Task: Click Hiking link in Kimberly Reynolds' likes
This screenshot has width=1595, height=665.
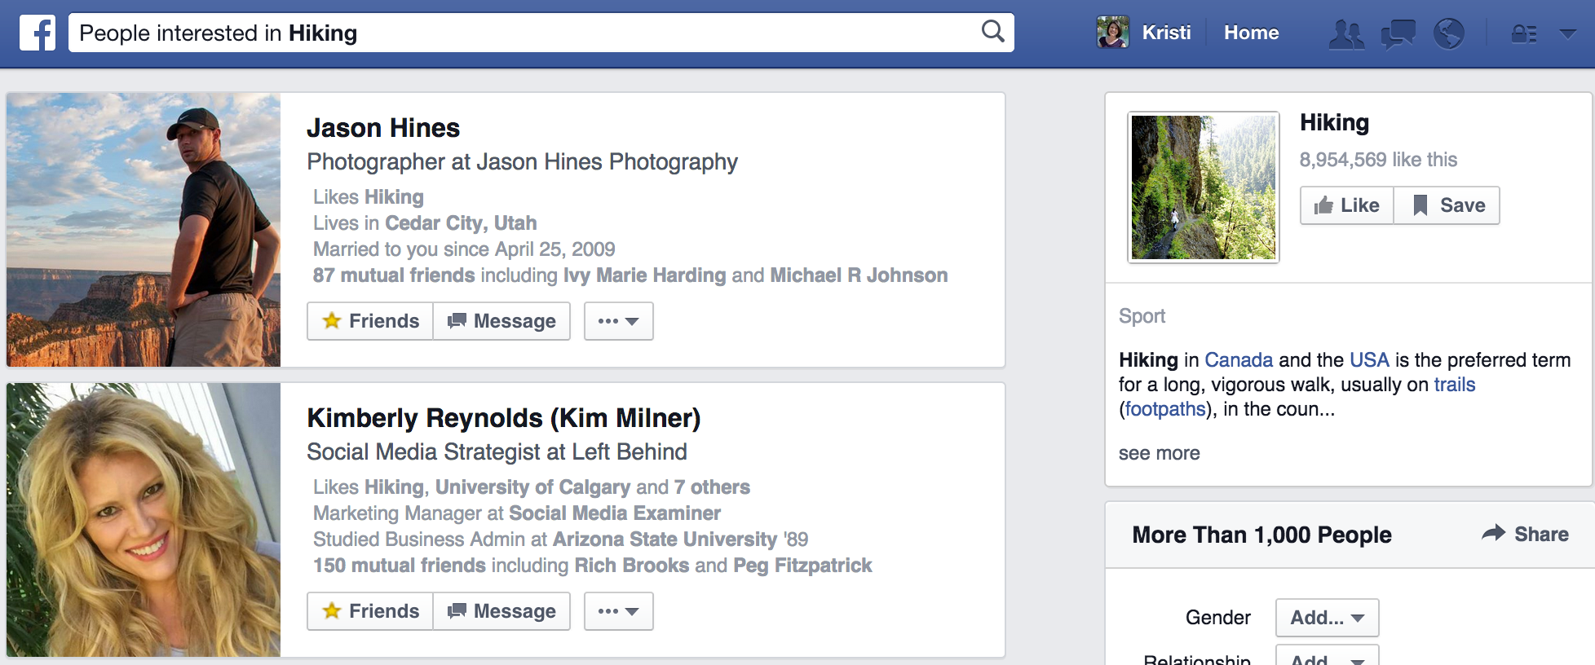Action: (395, 487)
